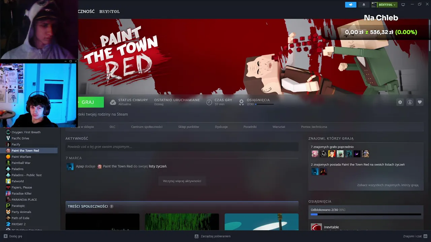
Task: Click the Treści społeczności help icon
Action: (x=111, y=206)
